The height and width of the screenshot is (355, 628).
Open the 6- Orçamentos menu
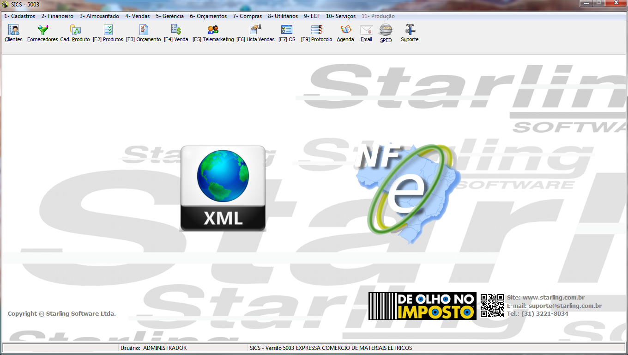[x=208, y=16]
